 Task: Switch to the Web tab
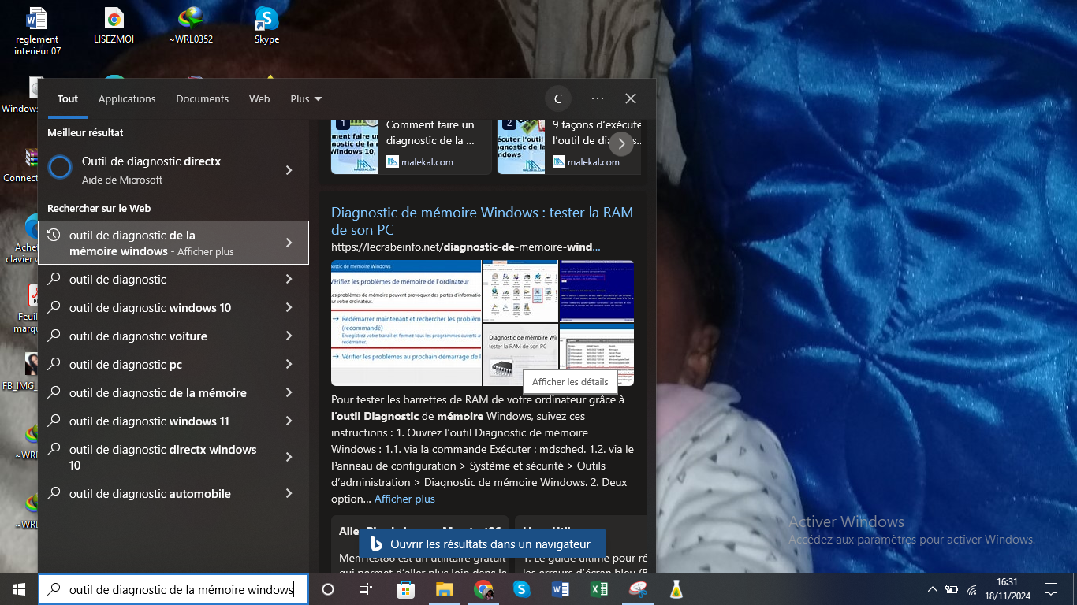(259, 98)
